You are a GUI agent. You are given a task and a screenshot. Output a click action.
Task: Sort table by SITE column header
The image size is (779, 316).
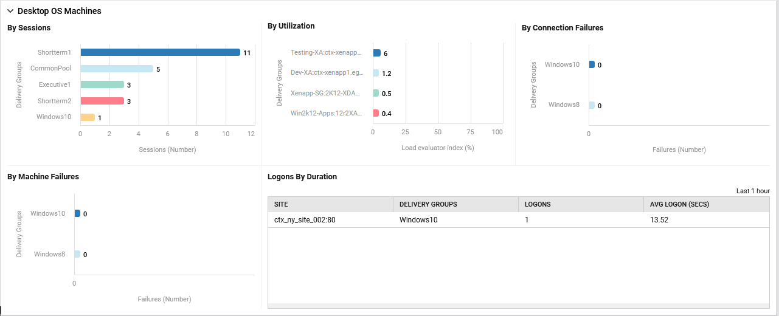pyautogui.click(x=281, y=204)
